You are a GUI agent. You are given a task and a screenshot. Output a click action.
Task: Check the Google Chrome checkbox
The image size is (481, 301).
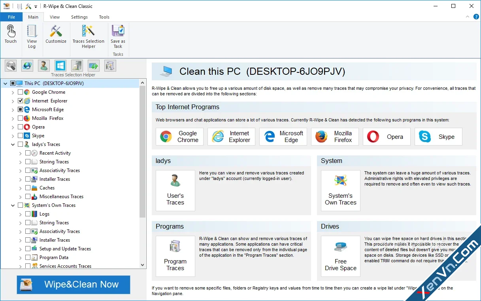(21, 92)
